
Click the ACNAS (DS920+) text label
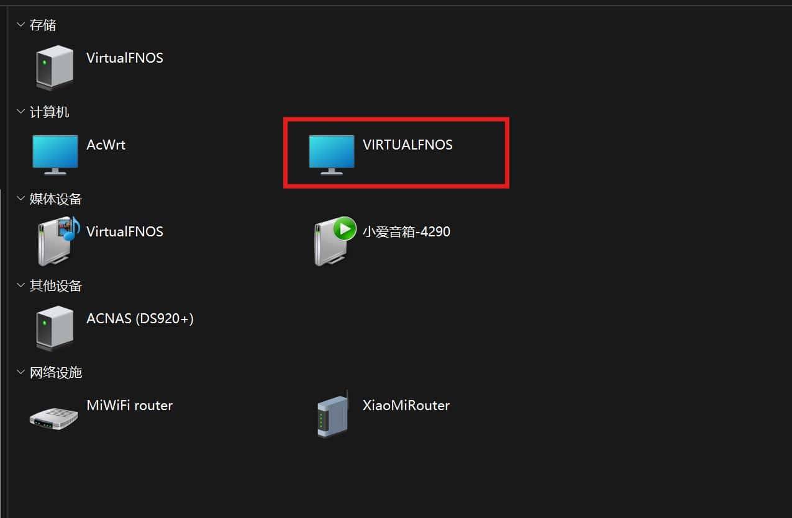tap(139, 318)
